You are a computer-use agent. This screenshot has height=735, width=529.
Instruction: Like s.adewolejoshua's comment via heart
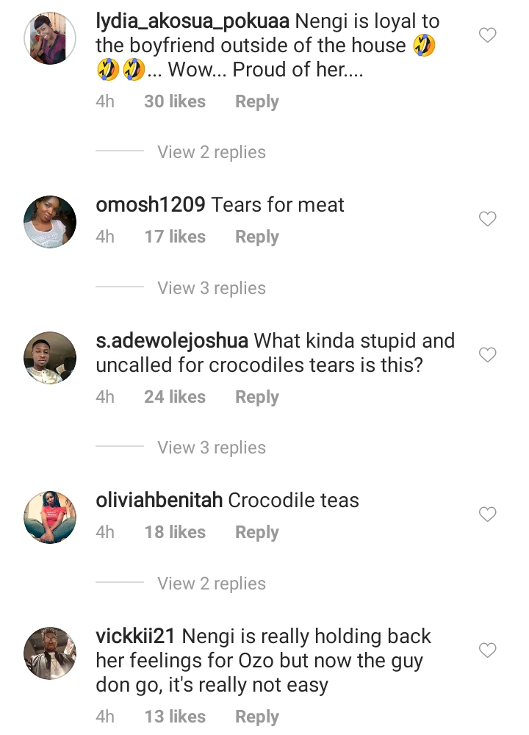pyautogui.click(x=488, y=355)
